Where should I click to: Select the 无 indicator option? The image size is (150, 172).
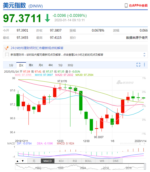point(34,161)
